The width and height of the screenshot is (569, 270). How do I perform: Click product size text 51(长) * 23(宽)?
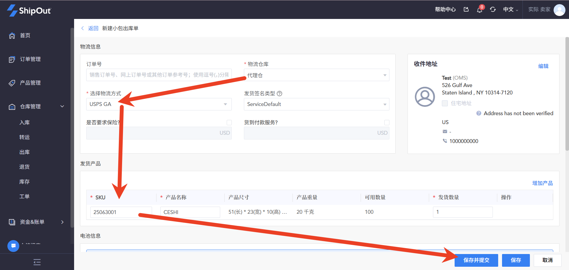pos(258,212)
